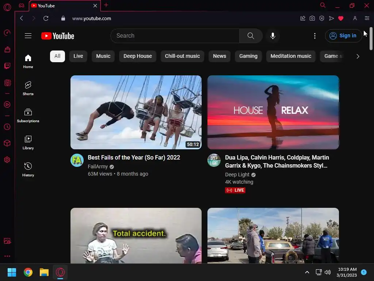Open search in tabs magnifier
374x281 pixels.
pos(323,5)
